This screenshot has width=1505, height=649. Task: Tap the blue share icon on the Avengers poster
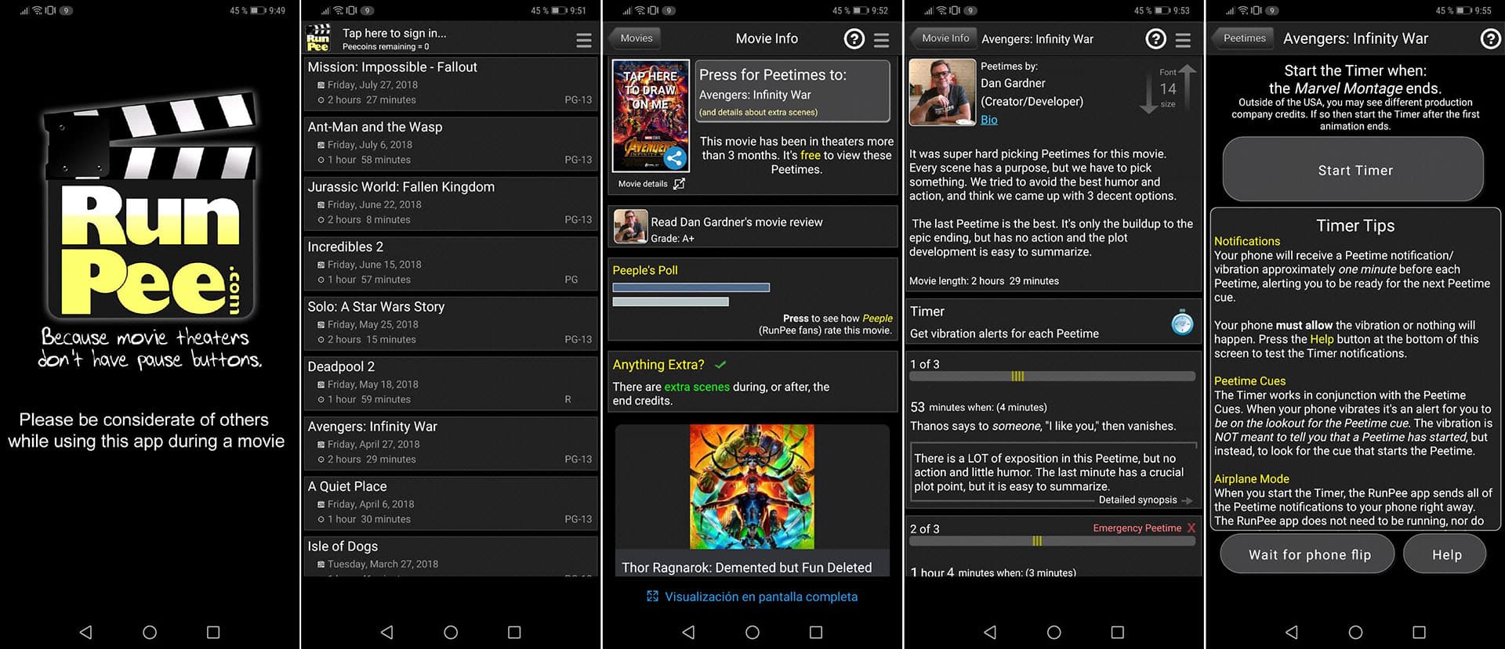[674, 159]
